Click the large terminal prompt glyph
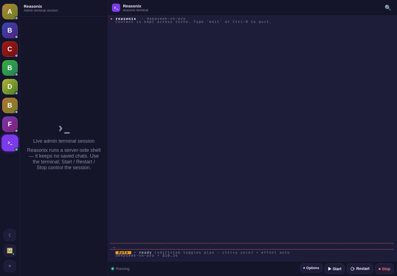This screenshot has height=276, width=397. tap(64, 129)
